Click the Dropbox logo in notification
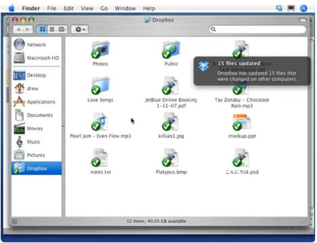This screenshot has height=243, width=317. click(x=203, y=66)
